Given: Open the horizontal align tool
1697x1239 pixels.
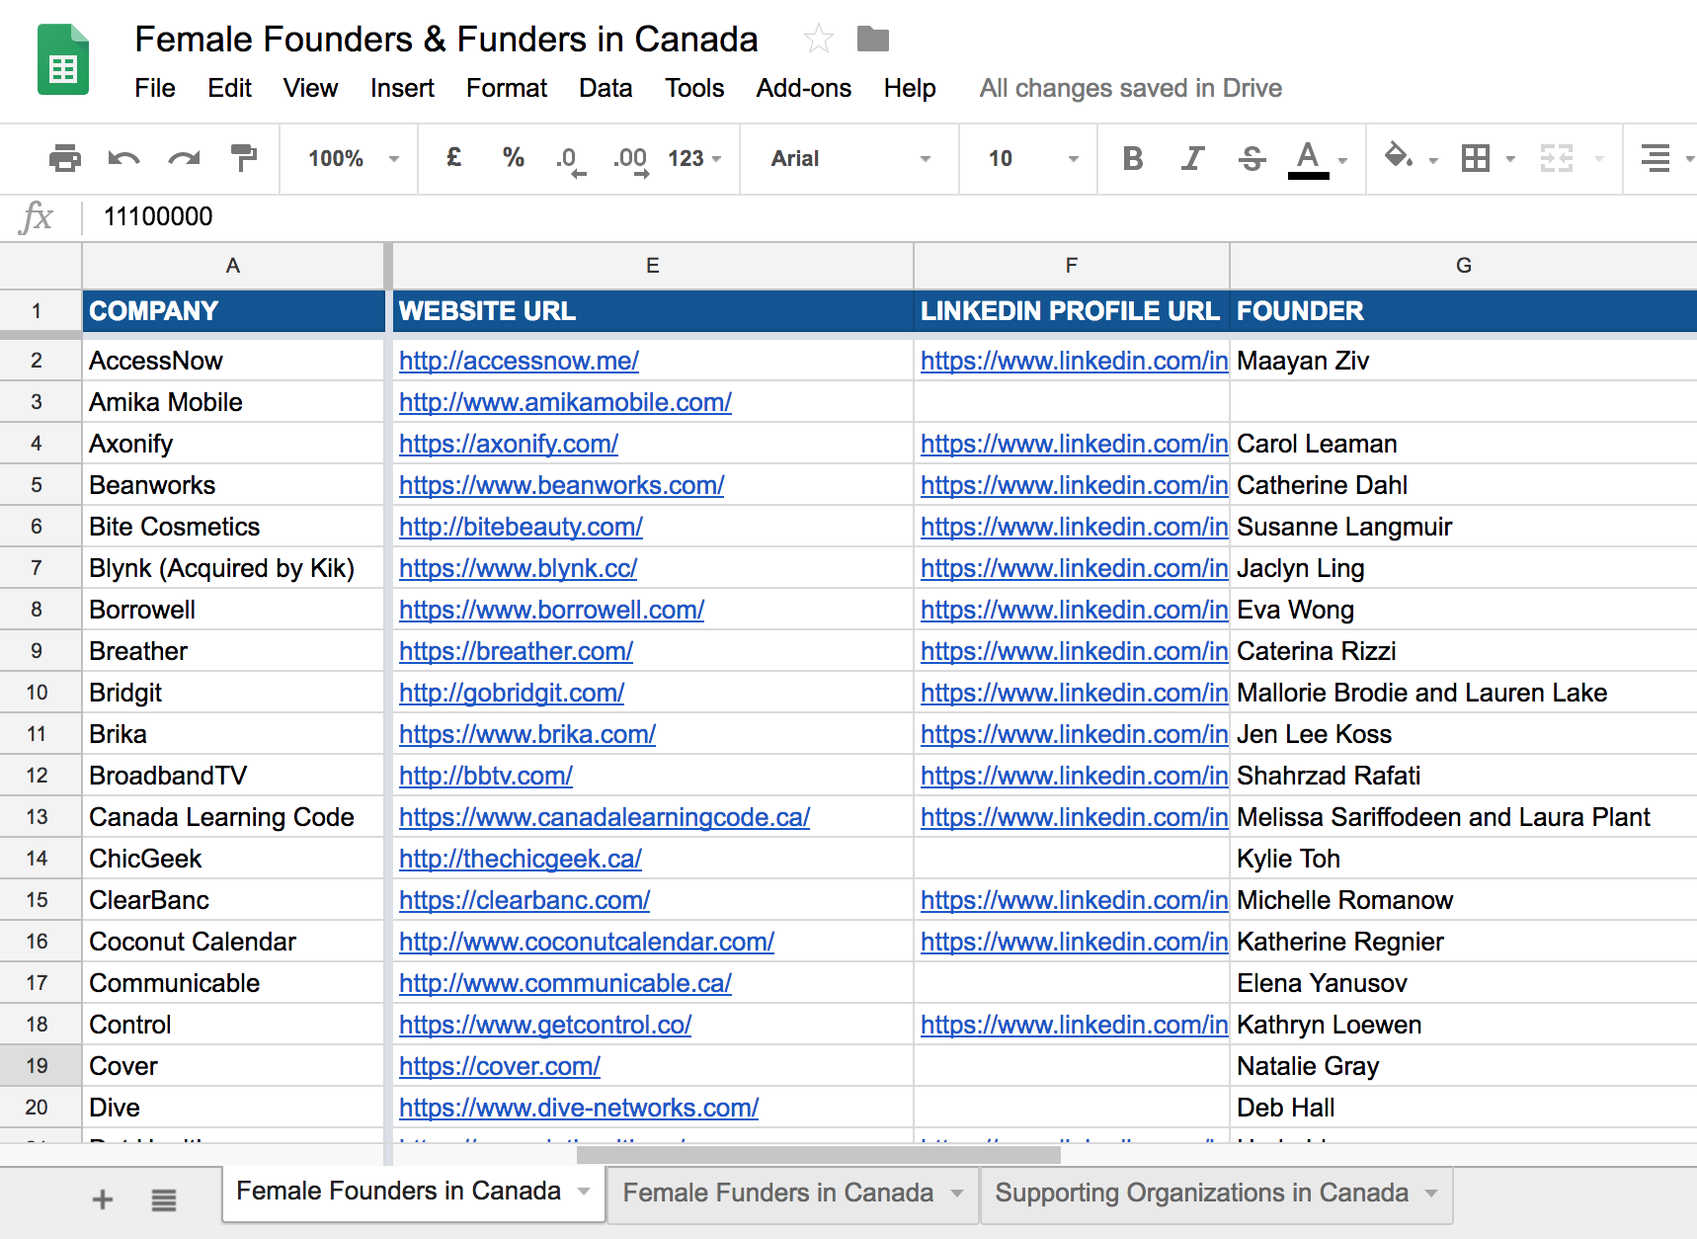Looking at the screenshot, I should tap(1656, 158).
